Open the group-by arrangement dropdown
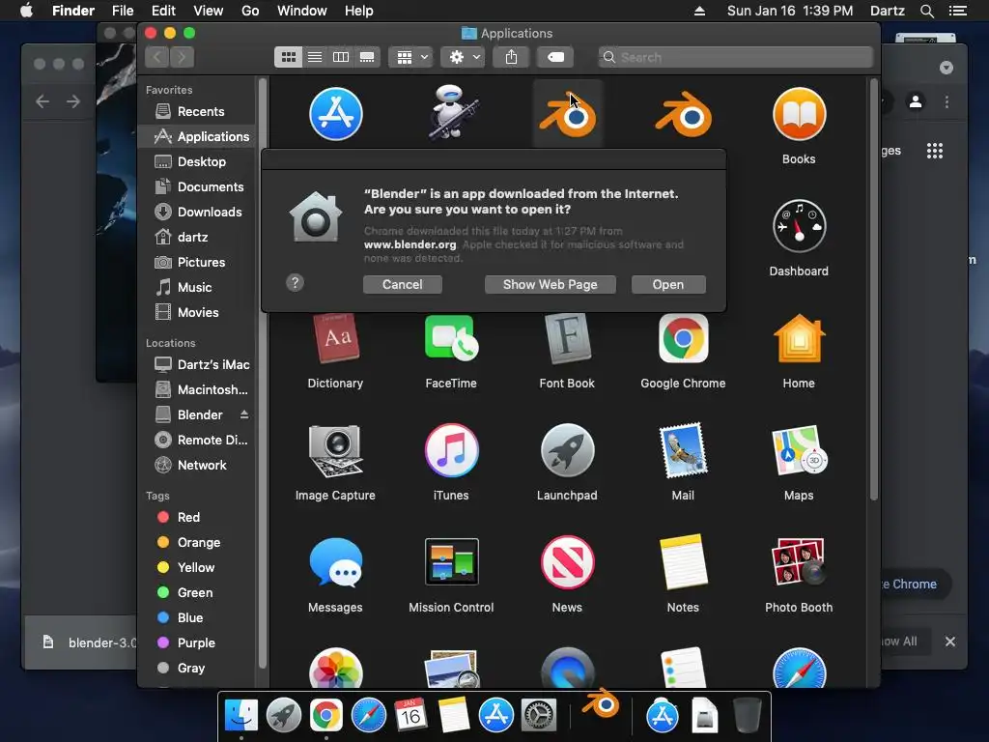The image size is (989, 742). pos(410,57)
